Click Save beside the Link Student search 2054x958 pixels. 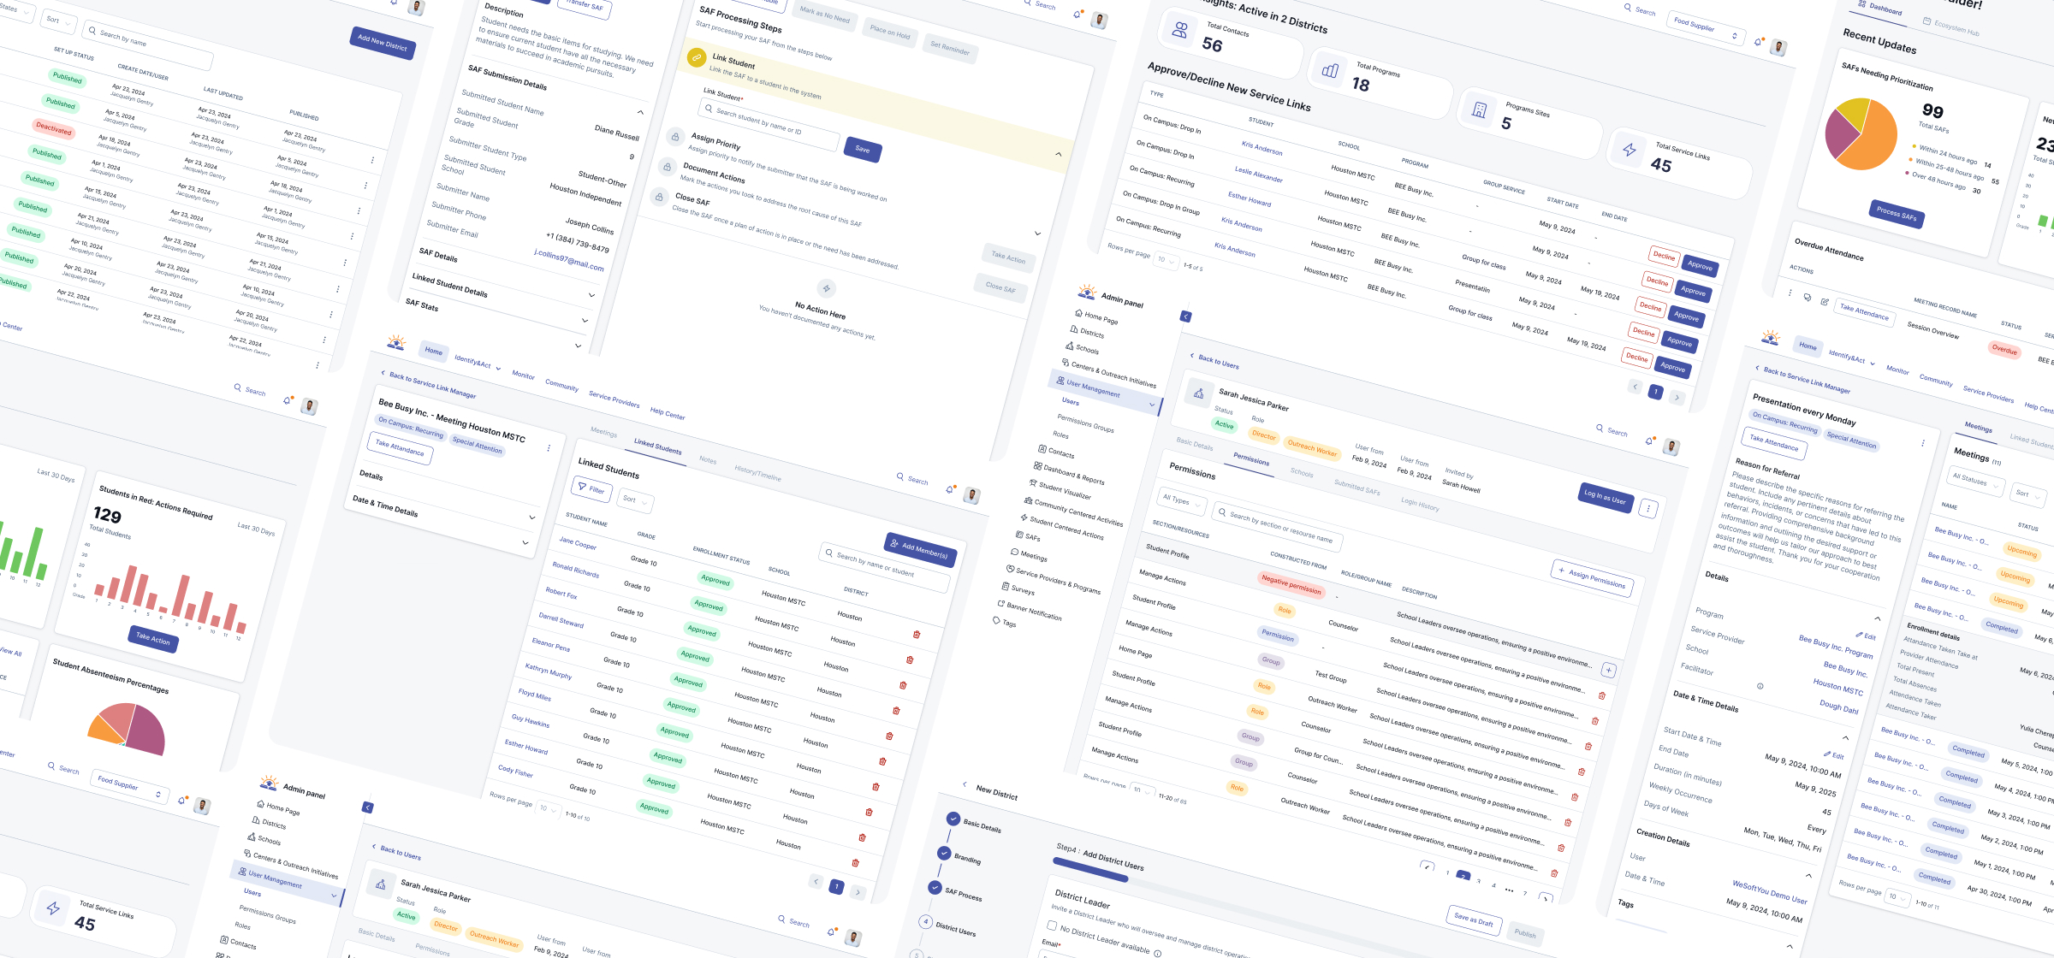tap(863, 149)
